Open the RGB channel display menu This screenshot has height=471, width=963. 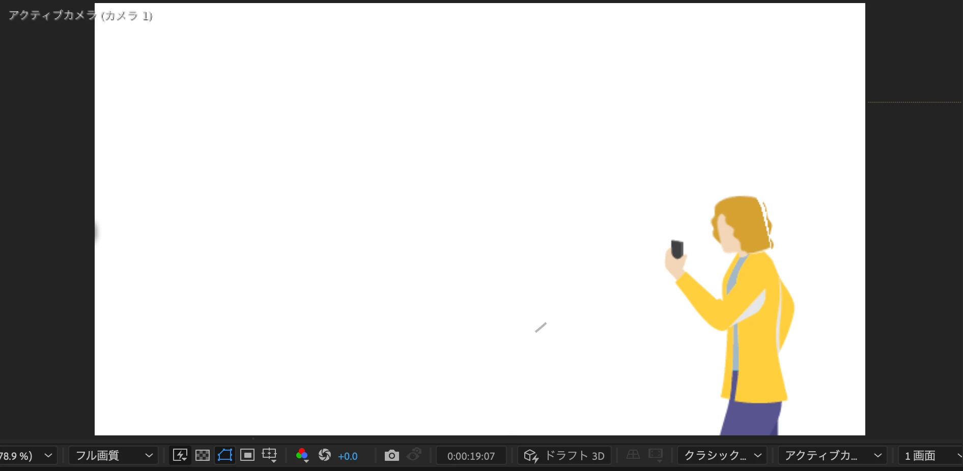[302, 455]
